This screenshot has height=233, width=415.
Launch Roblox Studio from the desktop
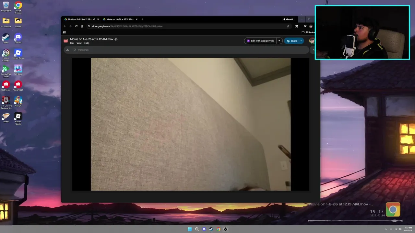pyautogui.click(x=18, y=119)
